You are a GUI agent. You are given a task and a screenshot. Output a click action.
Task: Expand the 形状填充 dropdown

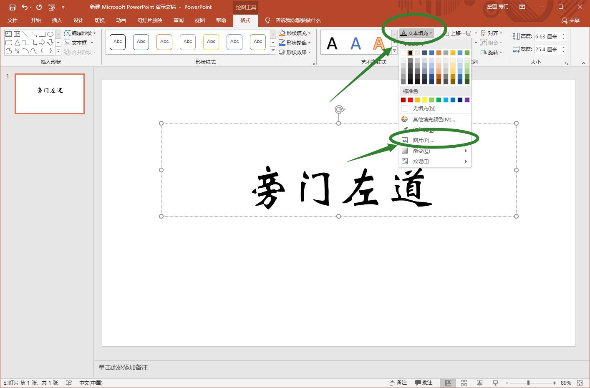295,33
